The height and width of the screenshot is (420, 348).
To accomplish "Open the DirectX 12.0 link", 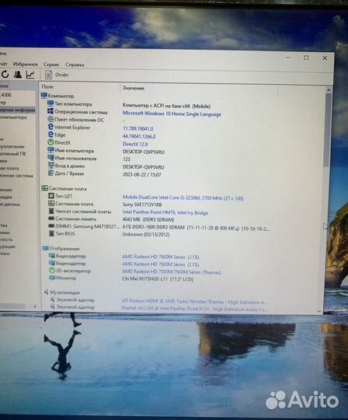I will [x=135, y=144].
